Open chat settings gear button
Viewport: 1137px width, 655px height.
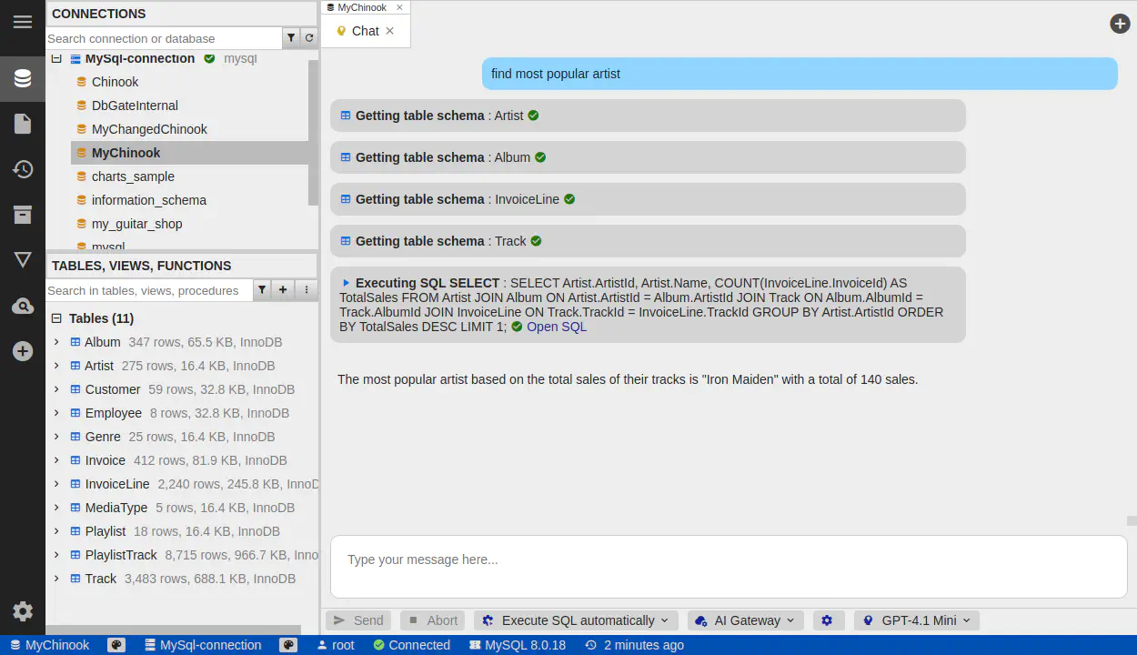[827, 620]
